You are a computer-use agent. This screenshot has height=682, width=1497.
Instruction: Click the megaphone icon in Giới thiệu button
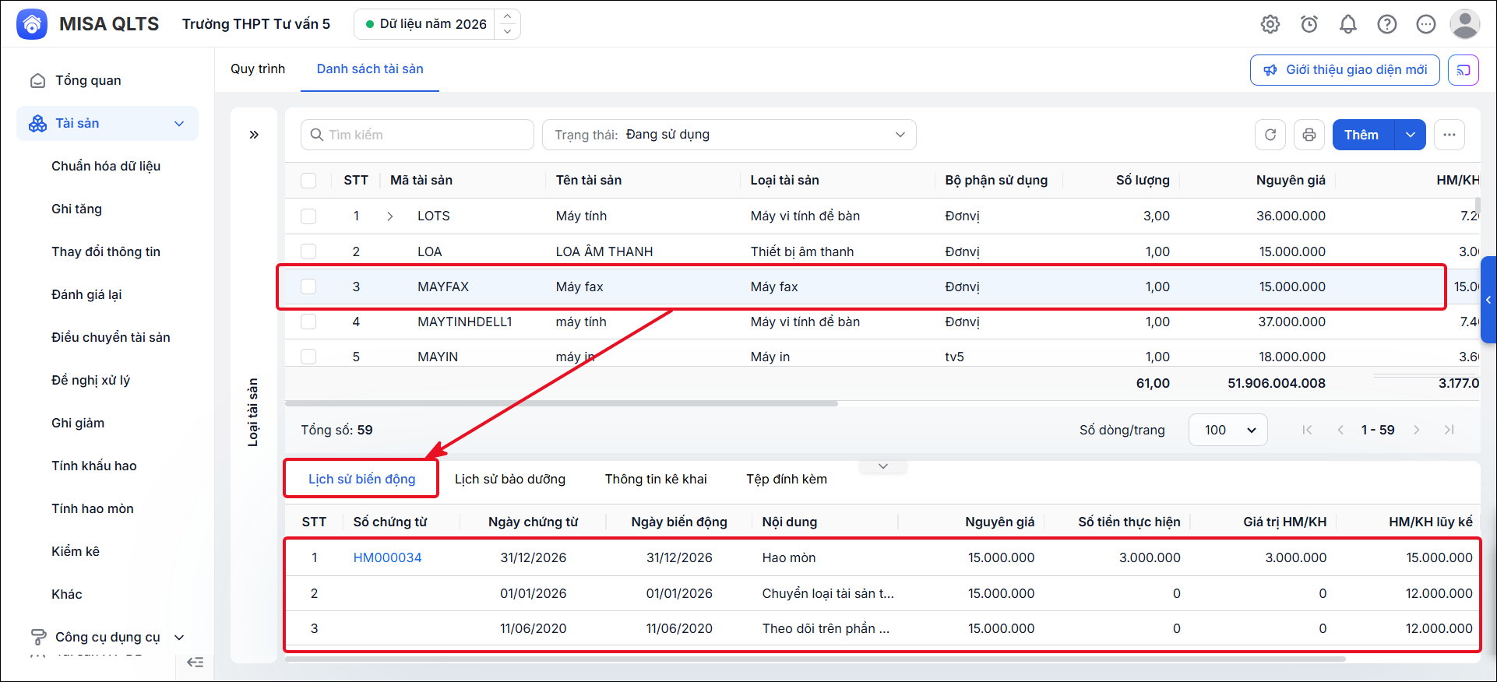[1270, 70]
